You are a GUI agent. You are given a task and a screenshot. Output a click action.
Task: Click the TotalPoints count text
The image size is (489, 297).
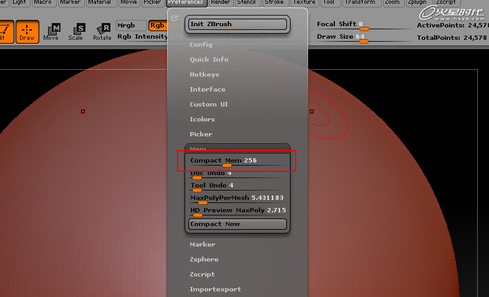(452, 38)
